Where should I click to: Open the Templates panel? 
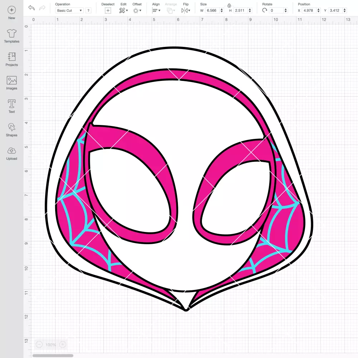pyautogui.click(x=12, y=36)
